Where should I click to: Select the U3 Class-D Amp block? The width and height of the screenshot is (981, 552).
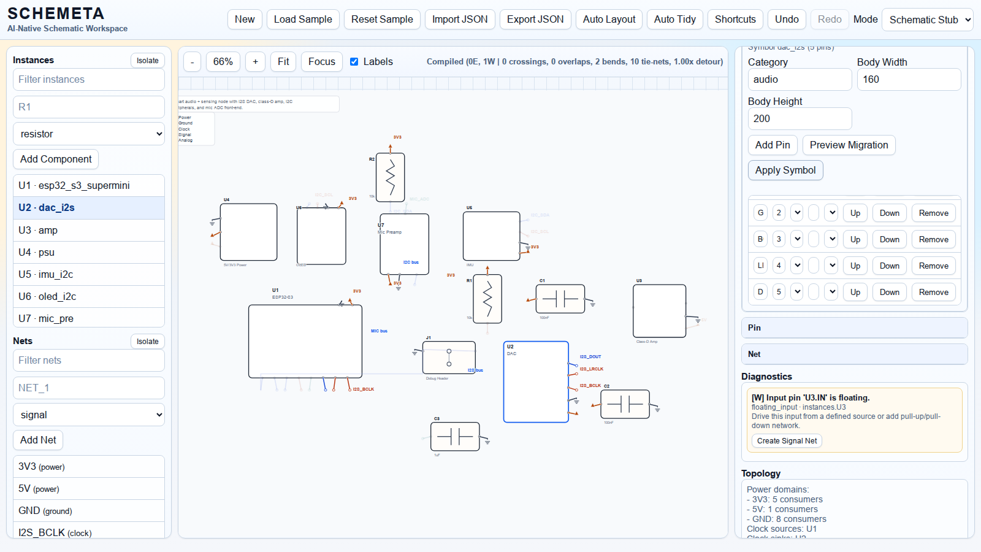[659, 311]
